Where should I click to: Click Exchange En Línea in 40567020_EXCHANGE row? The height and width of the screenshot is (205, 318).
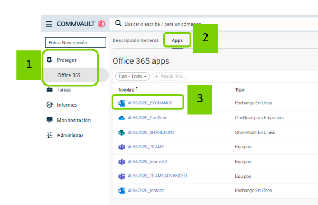[x=254, y=103]
